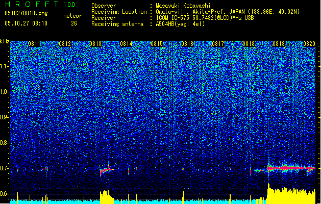Click the Ogata-vill. Akita-Pref. JAPAN location text
The width and height of the screenshot is (321, 204).
click(228, 12)
